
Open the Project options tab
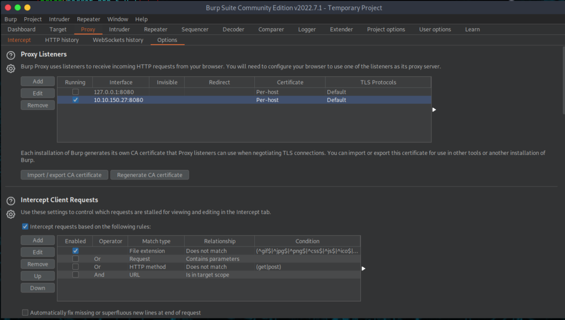[386, 29]
